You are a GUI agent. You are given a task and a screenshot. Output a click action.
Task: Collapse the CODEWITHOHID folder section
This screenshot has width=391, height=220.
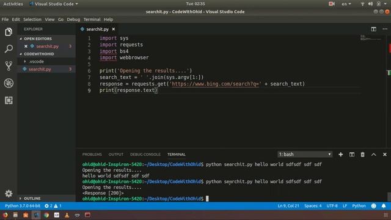click(x=38, y=54)
